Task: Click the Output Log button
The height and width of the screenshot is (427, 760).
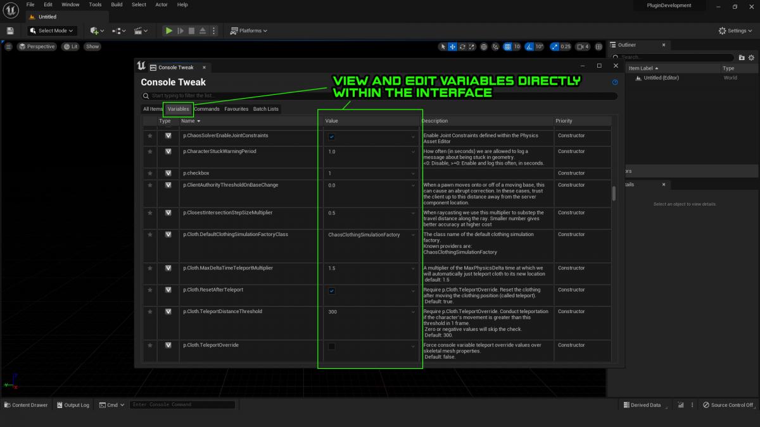Action: 73,405
